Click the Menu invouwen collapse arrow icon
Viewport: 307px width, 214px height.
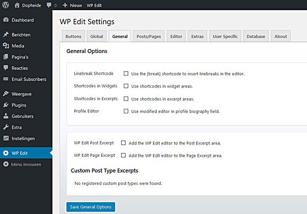point(6,164)
